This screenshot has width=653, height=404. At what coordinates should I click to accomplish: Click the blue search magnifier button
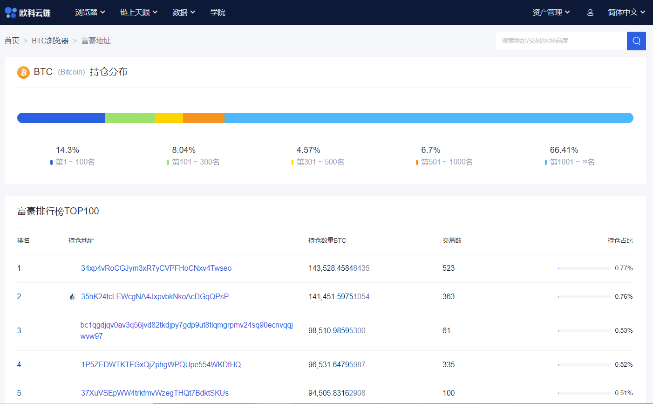[x=636, y=41]
